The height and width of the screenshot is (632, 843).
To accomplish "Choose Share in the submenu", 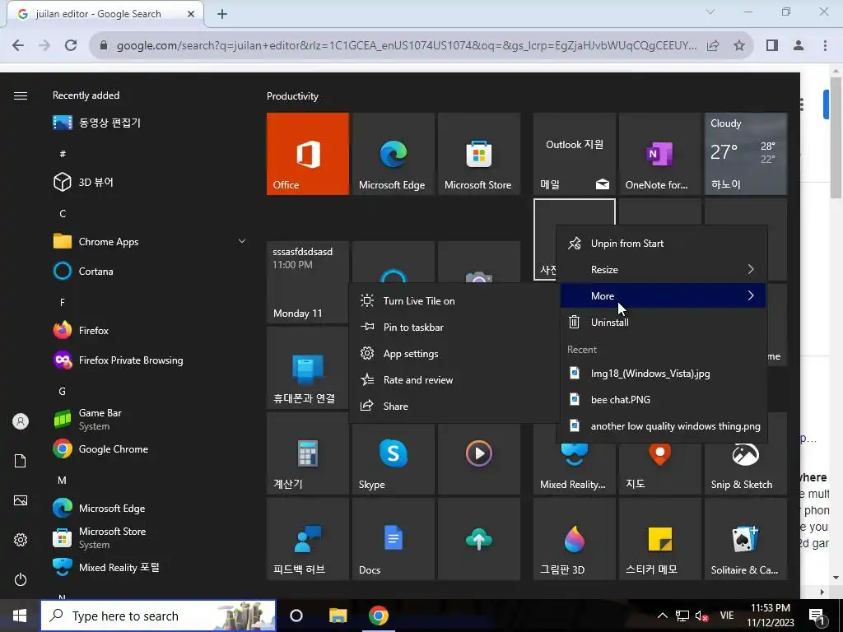I will point(454,407).
